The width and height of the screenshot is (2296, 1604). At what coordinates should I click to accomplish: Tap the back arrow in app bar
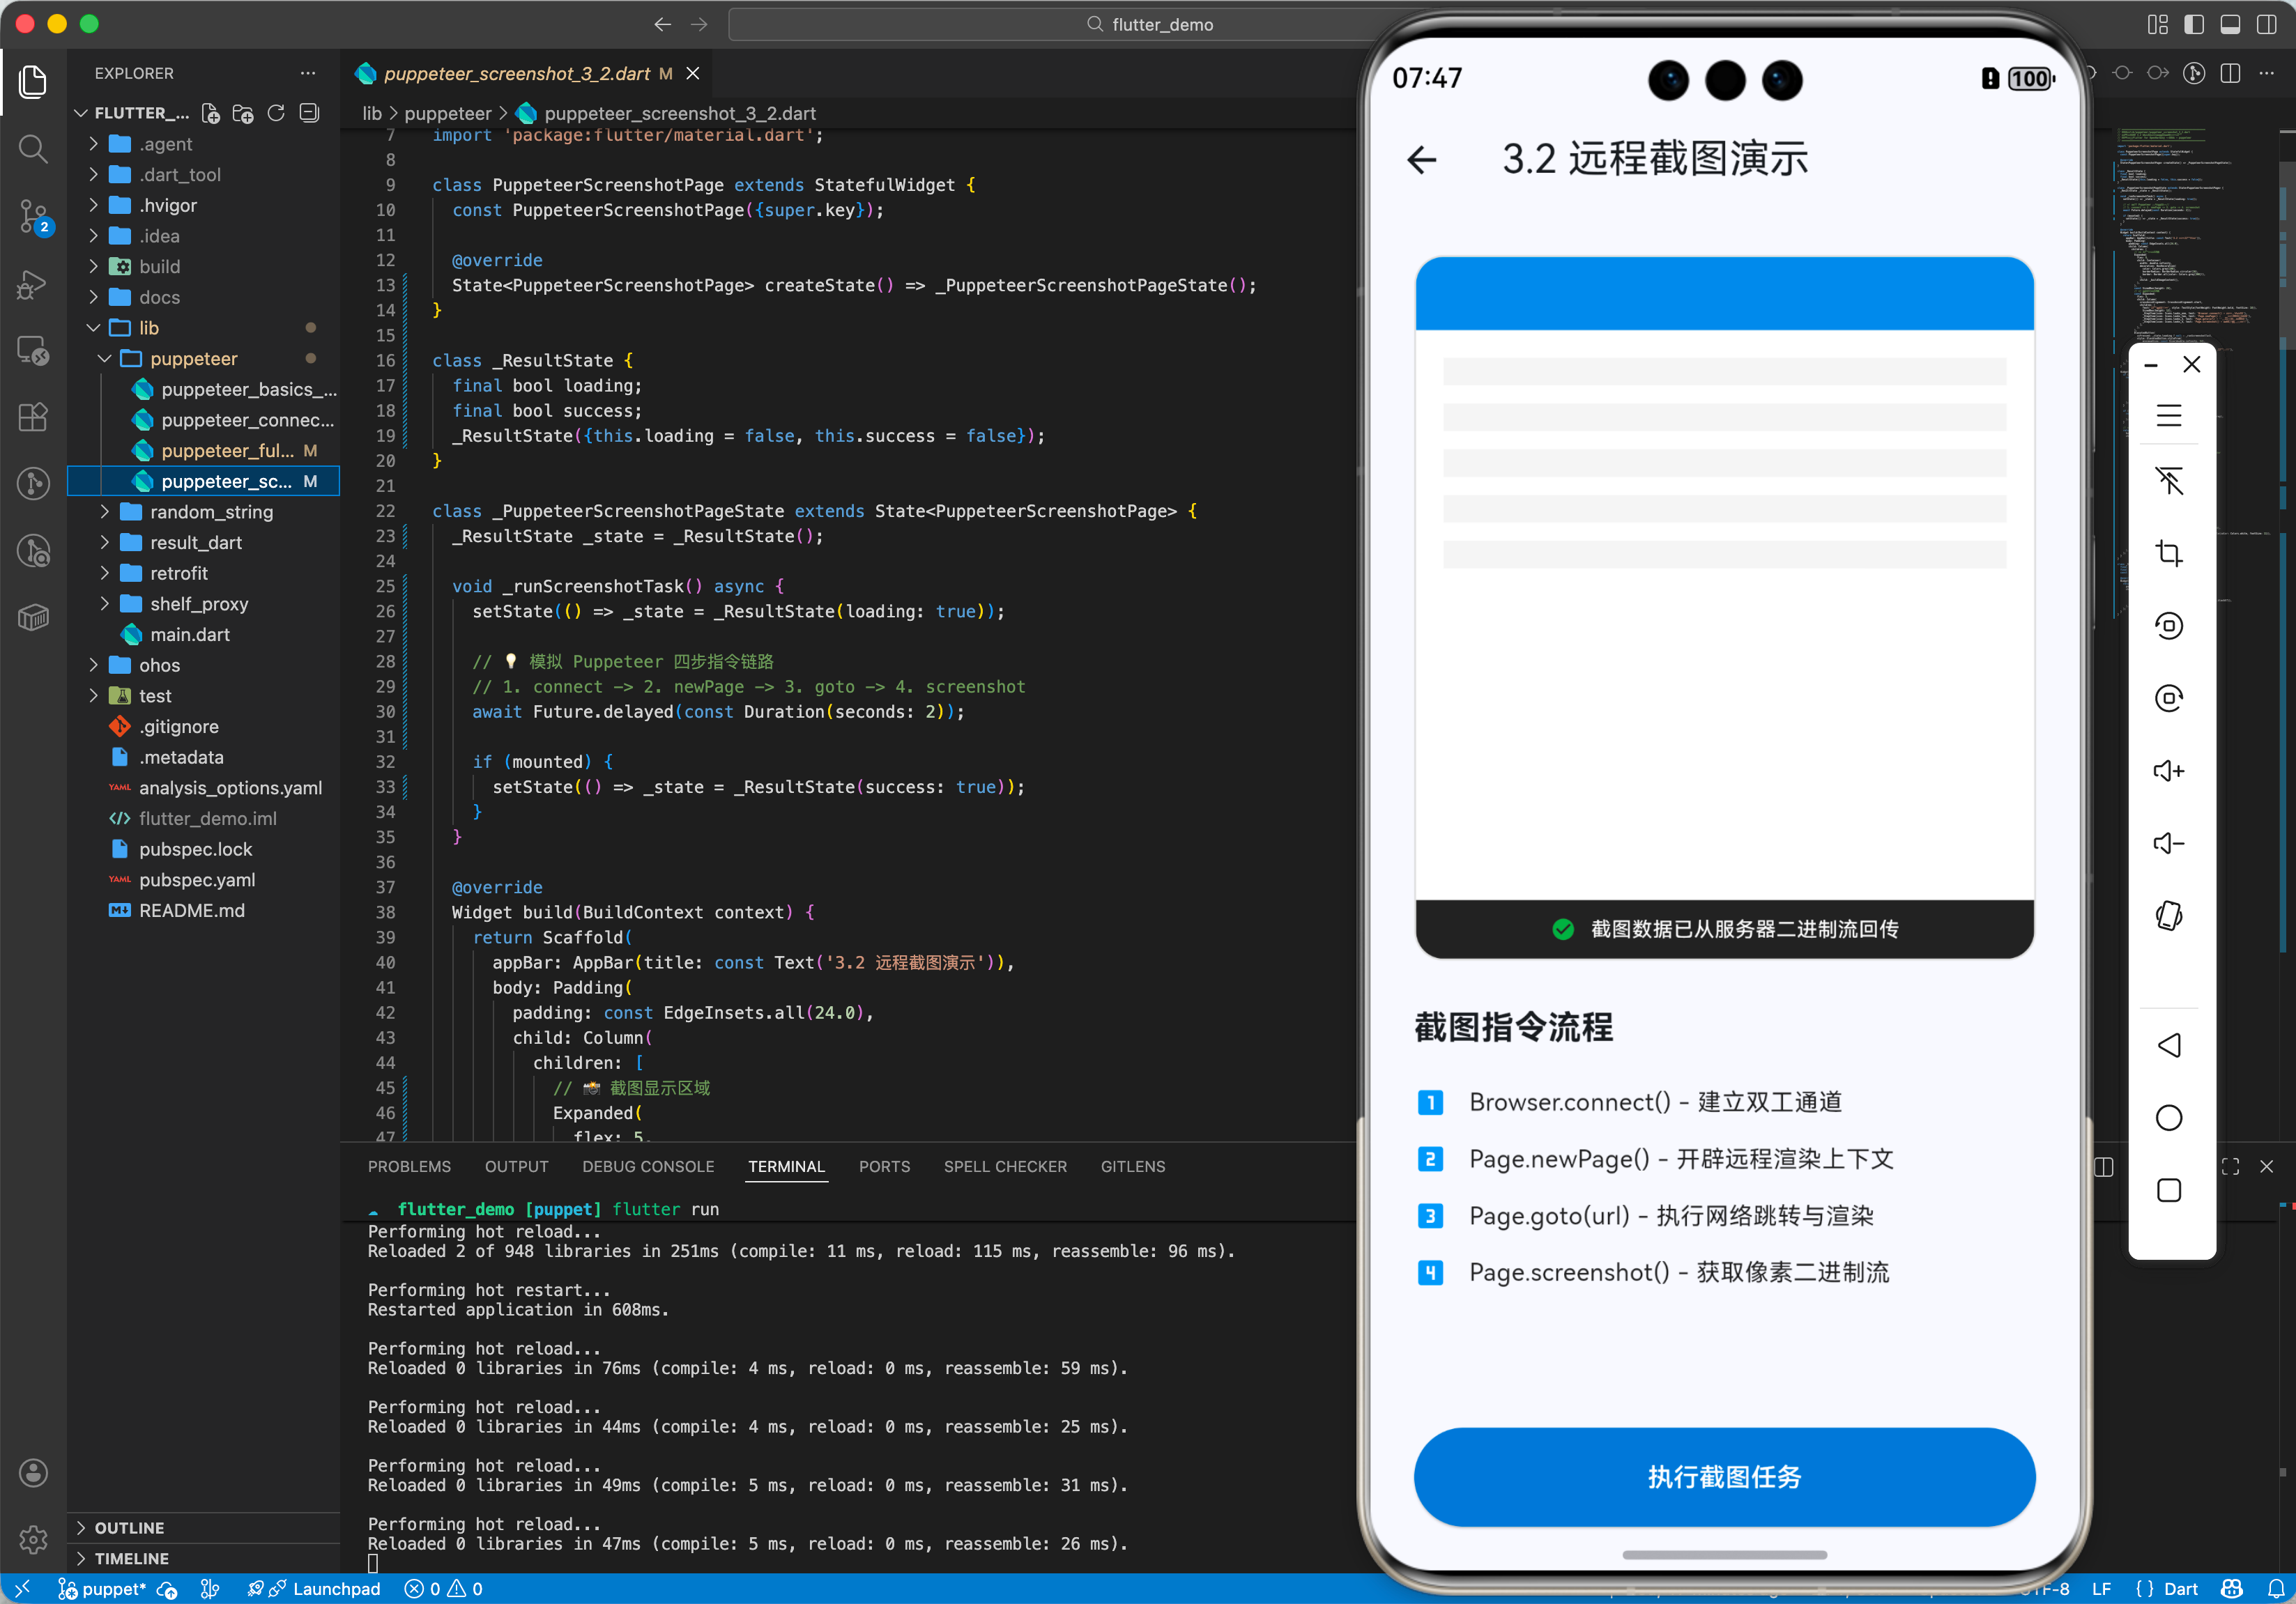point(1422,160)
